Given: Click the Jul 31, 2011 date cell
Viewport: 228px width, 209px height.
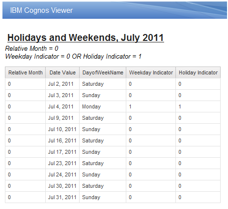Looking at the screenshot, I should click(x=62, y=197).
